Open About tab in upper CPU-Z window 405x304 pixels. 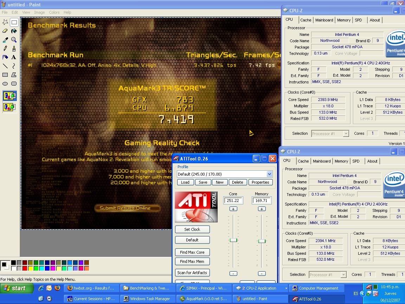click(x=374, y=20)
